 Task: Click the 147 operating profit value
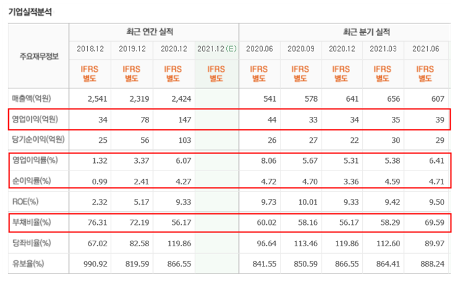tap(185, 120)
